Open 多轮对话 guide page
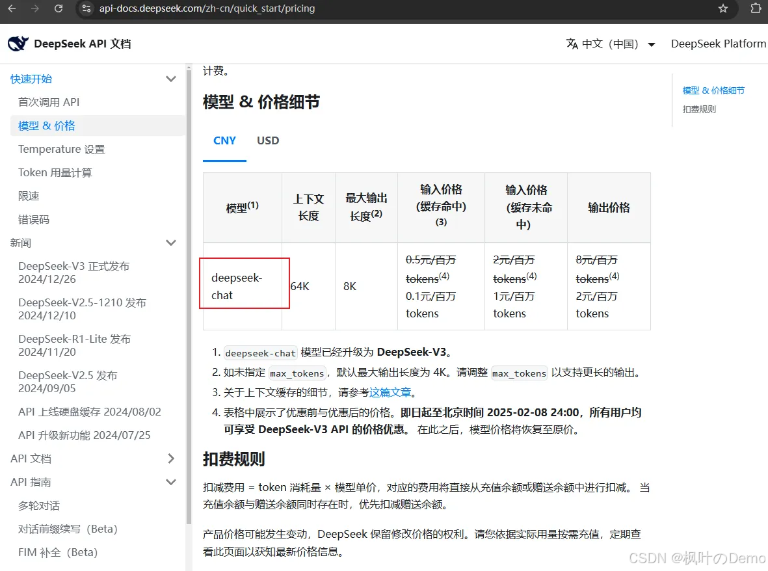Image resolution: width=768 pixels, height=571 pixels. (x=39, y=505)
